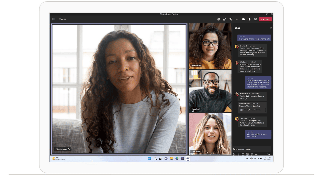This screenshot has width=325, height=175.
Task: Send the chat message
Action: pos(269,154)
